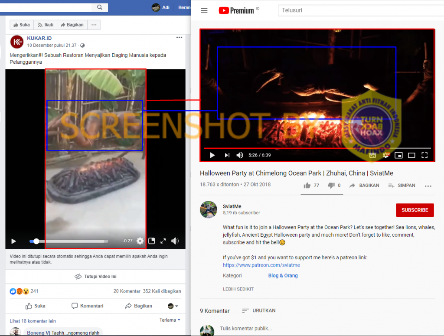Comment on the post with Komentari
The width and height of the screenshot is (444, 336).
coord(88,306)
